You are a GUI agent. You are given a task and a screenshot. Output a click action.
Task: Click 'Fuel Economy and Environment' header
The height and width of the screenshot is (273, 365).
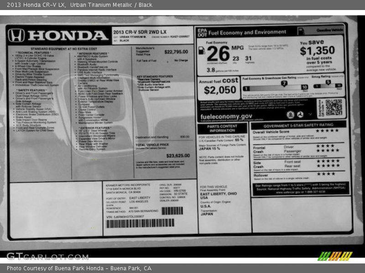coord(247,32)
